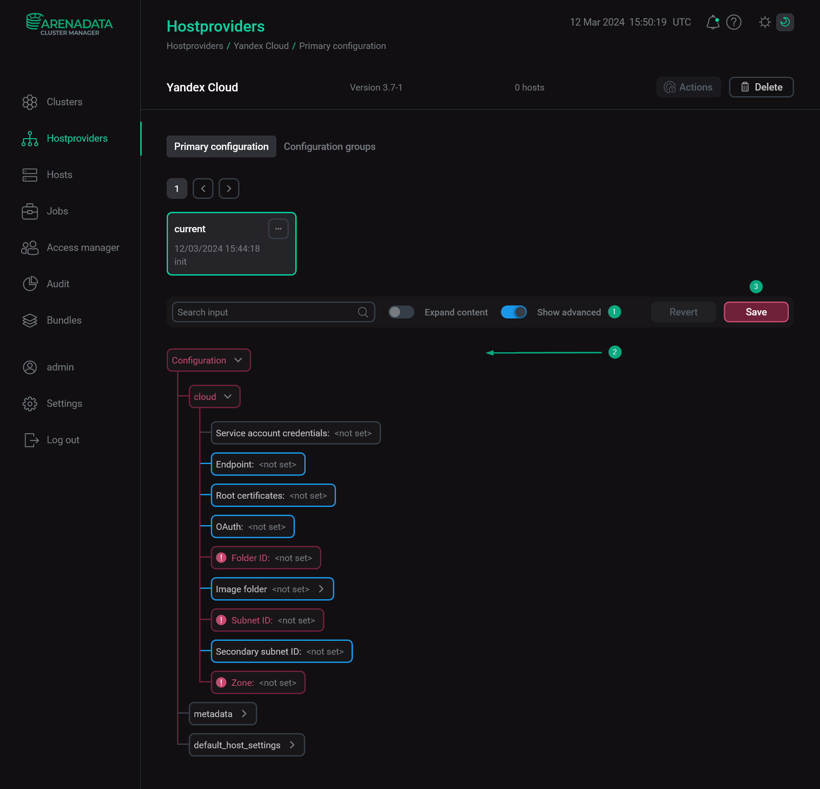The image size is (820, 789).
Task: Delete the Yandex Cloud hostprovider
Action: 761,87
